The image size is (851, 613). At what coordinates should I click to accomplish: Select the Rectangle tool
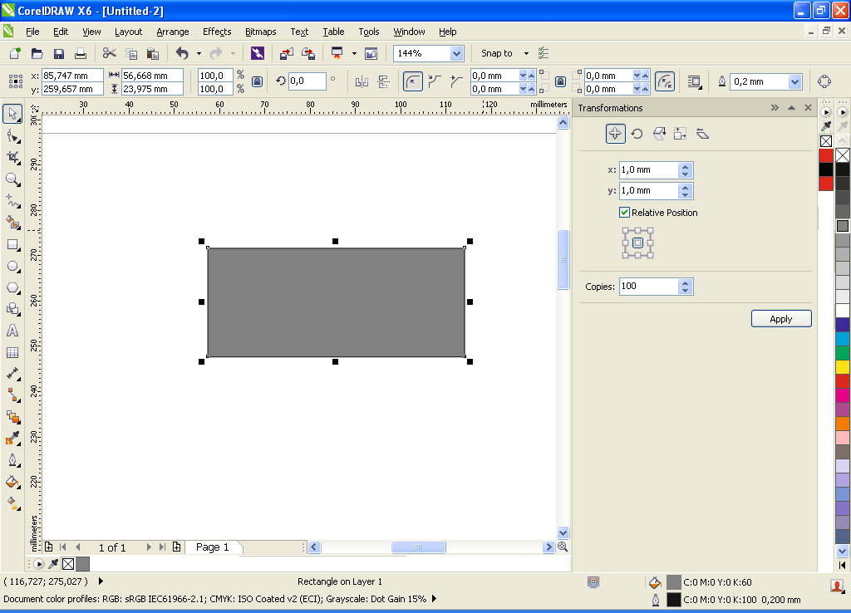[x=12, y=245]
